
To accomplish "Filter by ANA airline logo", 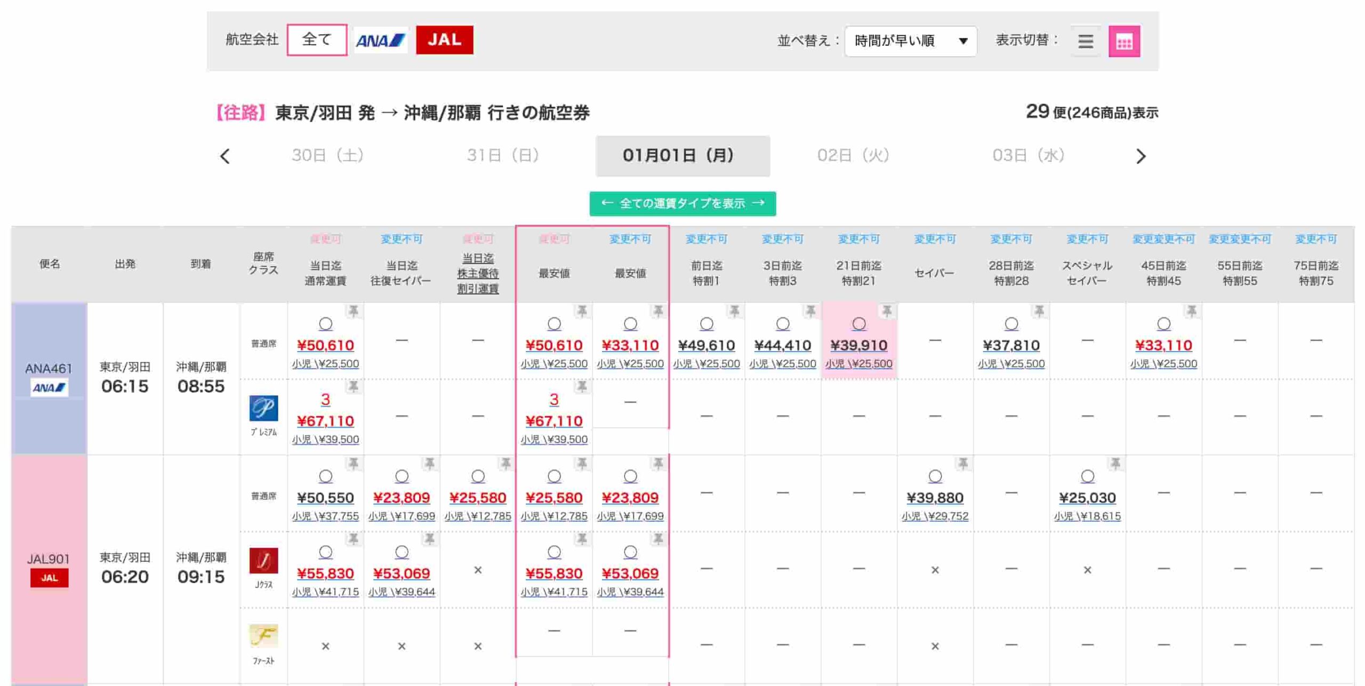I will coord(380,40).
